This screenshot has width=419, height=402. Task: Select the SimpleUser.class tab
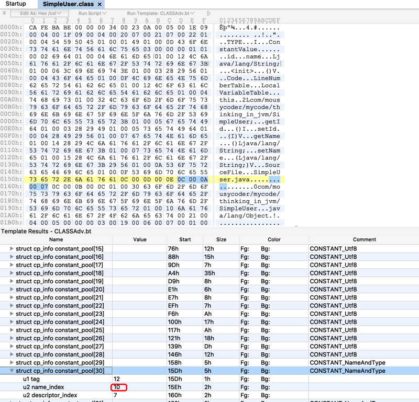click(x=68, y=4)
